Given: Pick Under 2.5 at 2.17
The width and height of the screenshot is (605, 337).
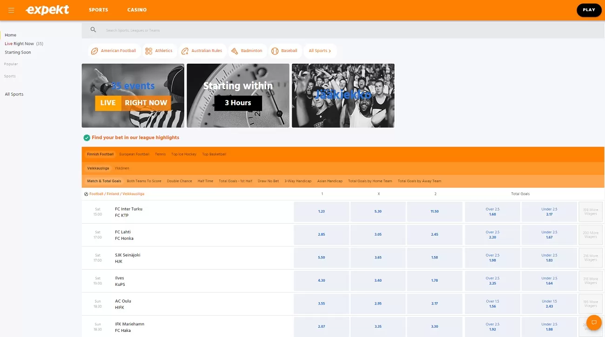Looking at the screenshot, I should (x=549, y=211).
